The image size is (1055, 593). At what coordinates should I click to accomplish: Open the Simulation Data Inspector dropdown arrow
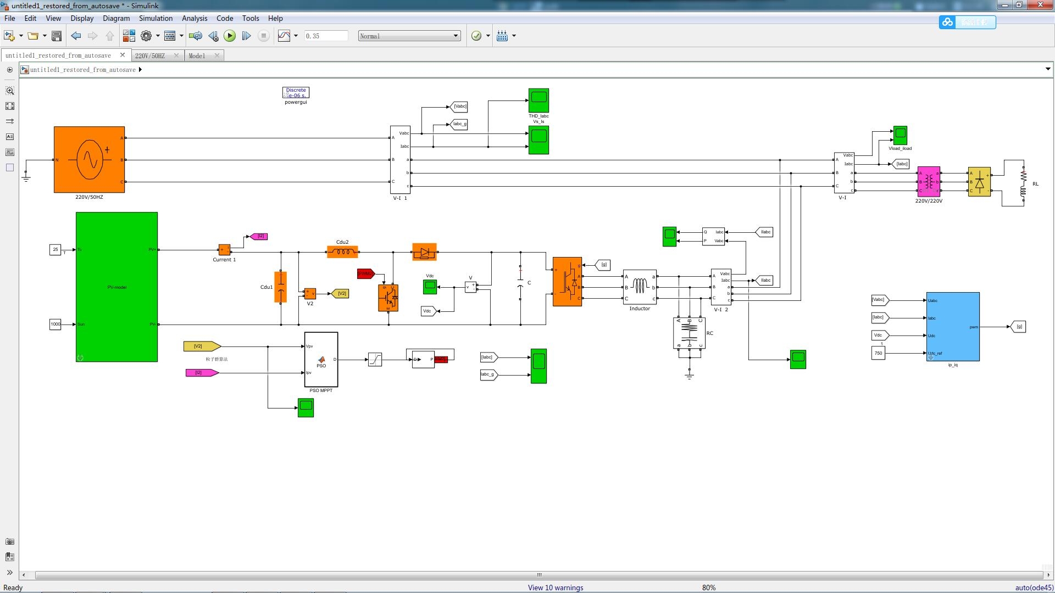pyautogui.click(x=296, y=36)
